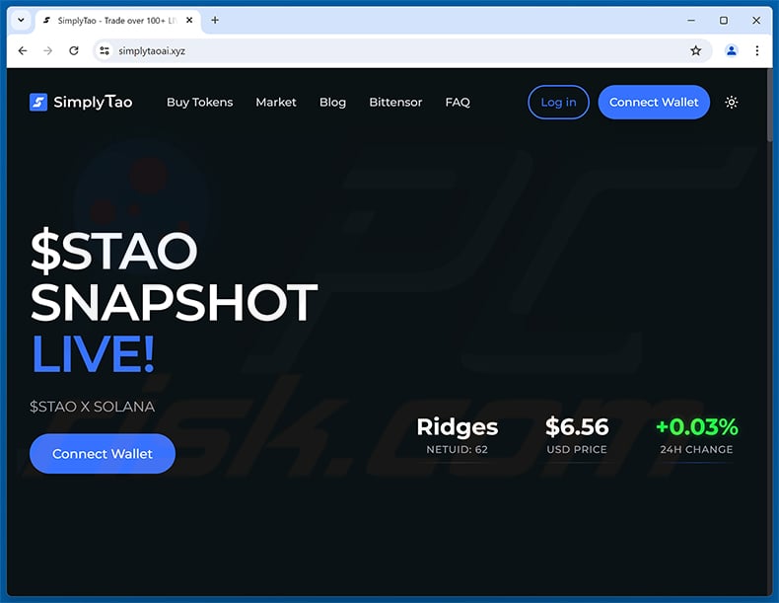This screenshot has height=603, width=779.
Task: Open the Bittensor navigation item
Action: (x=395, y=103)
